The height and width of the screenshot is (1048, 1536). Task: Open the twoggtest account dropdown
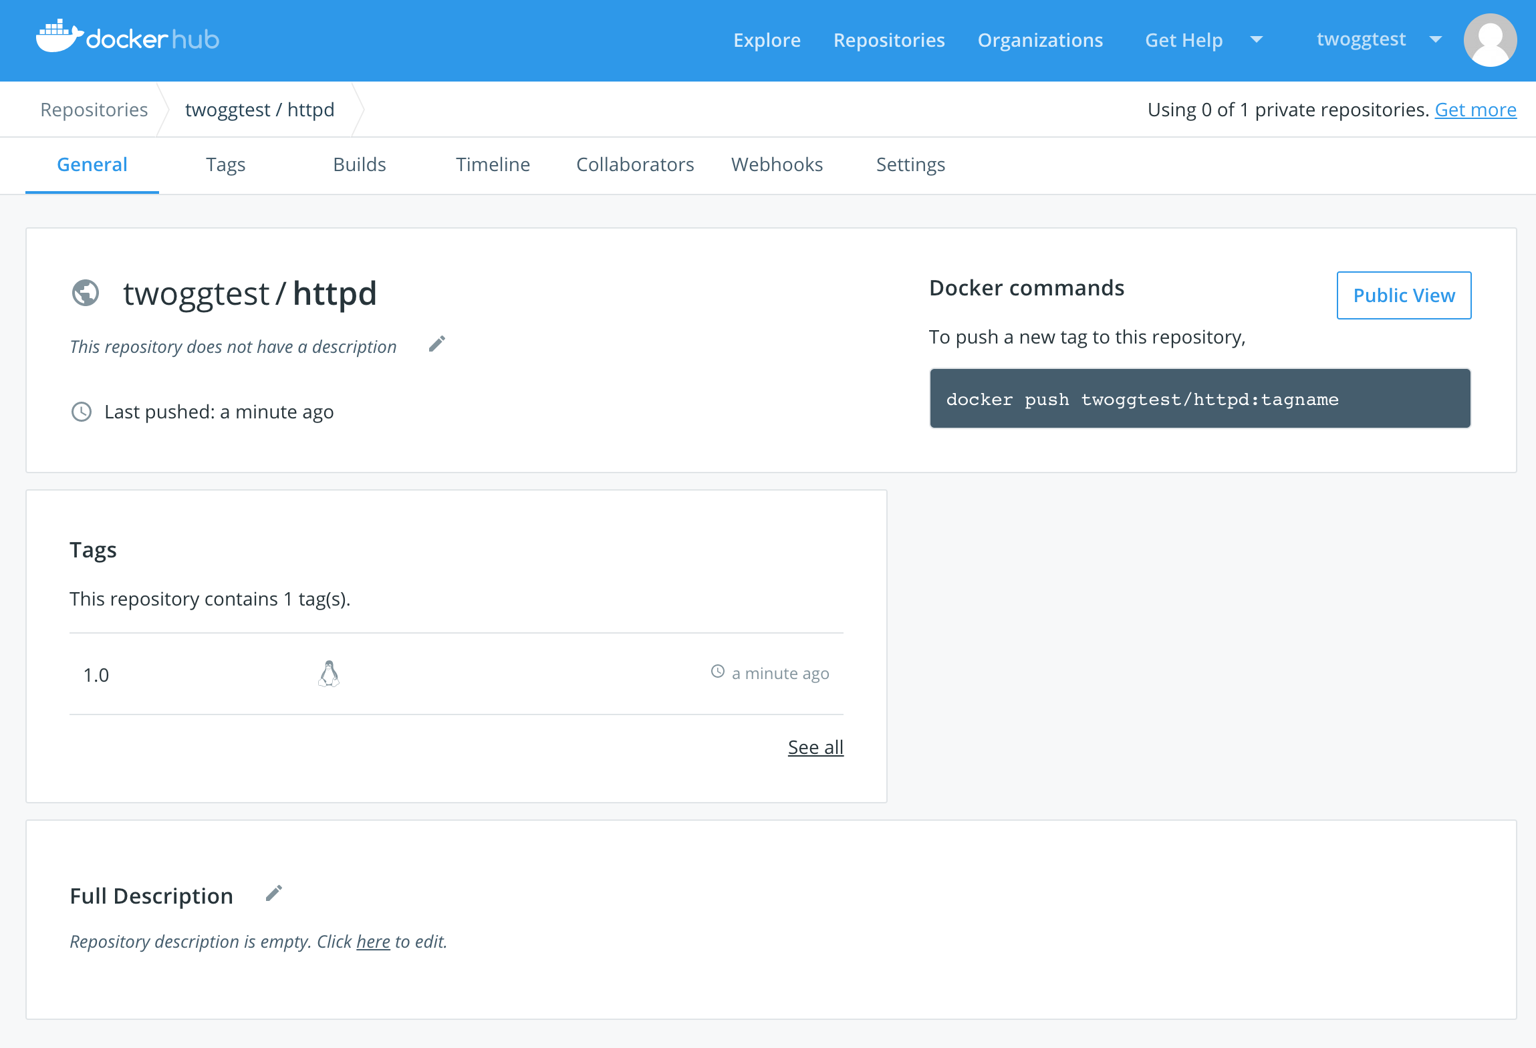pos(1377,40)
